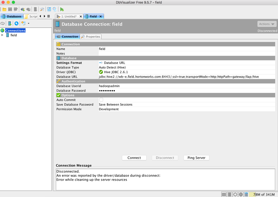Open the Save Database Password option selector
The width and height of the screenshot is (278, 197).
coord(187,104)
